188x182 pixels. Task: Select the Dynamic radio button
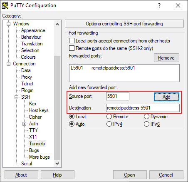click(x=146, y=117)
